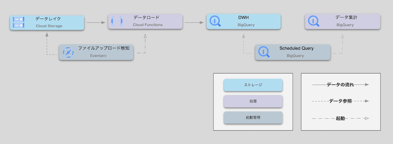Click the ストレージ legend box
Screen dimensions: 393x144
(x=253, y=85)
